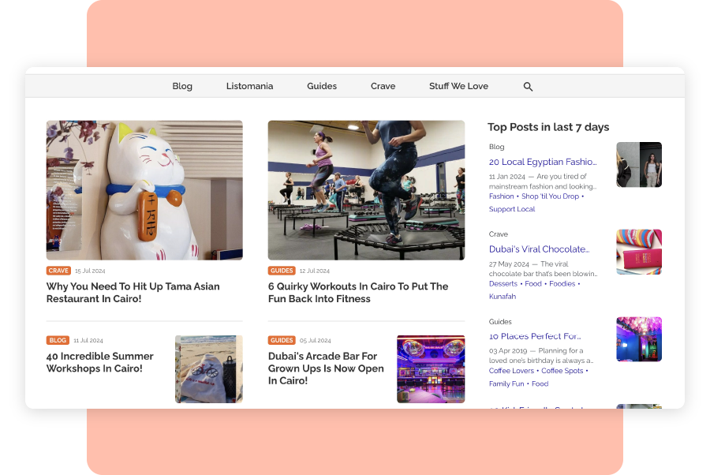Open the Support Local tag

512,209
